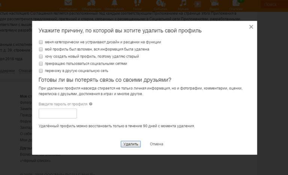The width and height of the screenshot is (288, 175).
Task: Click the profile password input field
Action: click(x=58, y=113)
